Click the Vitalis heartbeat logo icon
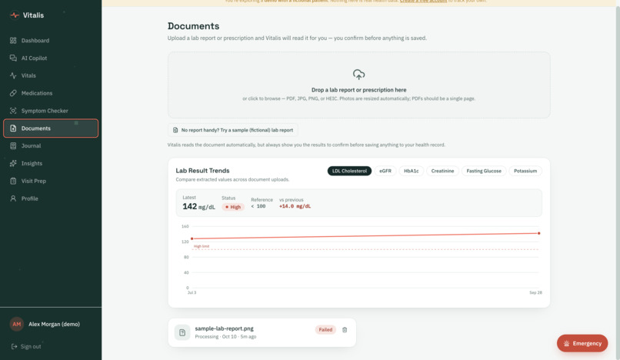 15,15
